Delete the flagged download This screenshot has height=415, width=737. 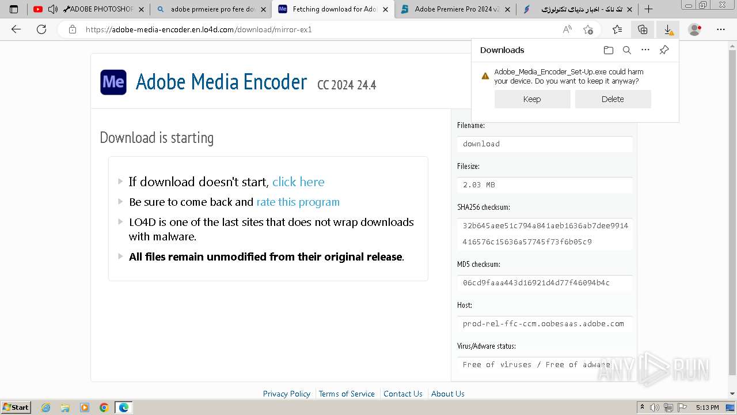[x=613, y=99]
